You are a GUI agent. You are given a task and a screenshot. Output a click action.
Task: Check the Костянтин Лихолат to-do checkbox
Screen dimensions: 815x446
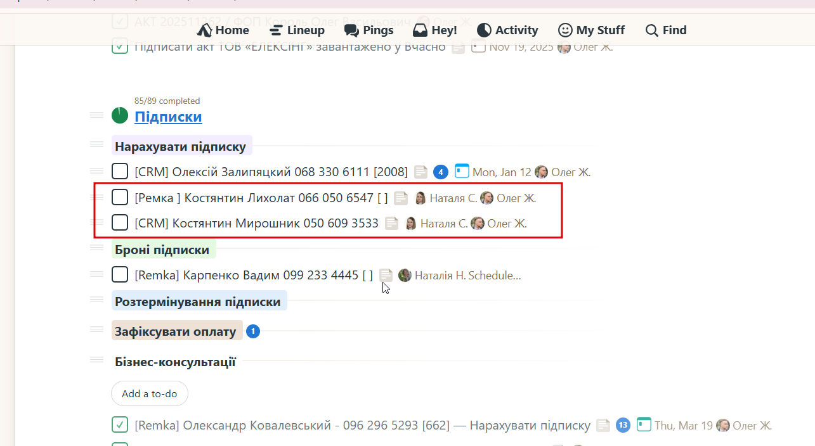coord(120,197)
